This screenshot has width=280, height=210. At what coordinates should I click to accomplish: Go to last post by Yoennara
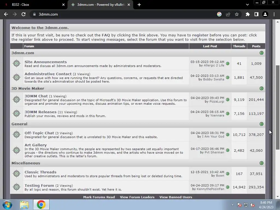click(x=228, y=113)
